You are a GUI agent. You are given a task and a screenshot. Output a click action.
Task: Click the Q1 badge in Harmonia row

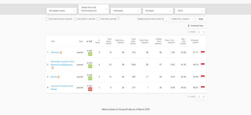click(x=90, y=66)
